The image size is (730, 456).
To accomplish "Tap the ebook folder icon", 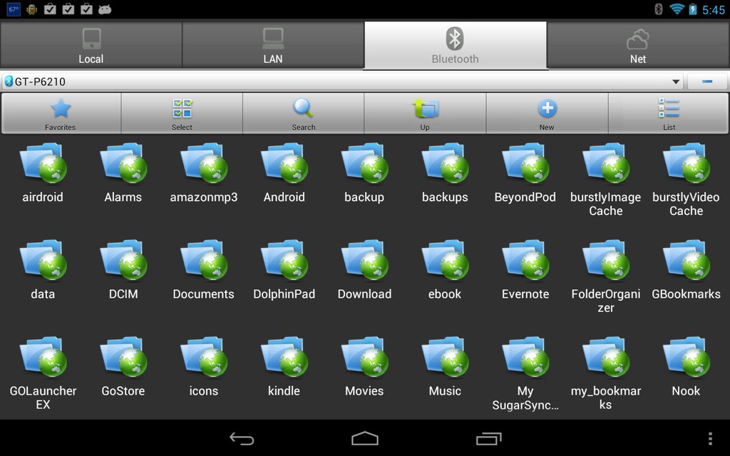I will (445, 259).
